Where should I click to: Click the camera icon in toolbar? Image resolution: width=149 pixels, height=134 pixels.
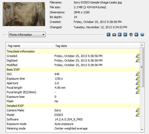(x=114, y=35)
